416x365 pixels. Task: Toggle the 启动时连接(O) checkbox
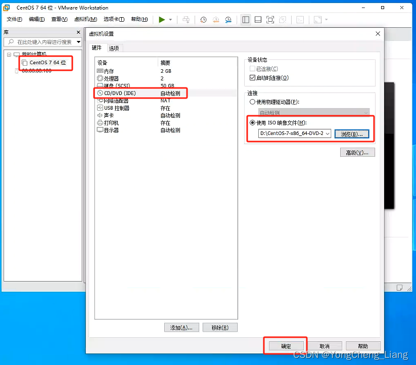click(252, 78)
